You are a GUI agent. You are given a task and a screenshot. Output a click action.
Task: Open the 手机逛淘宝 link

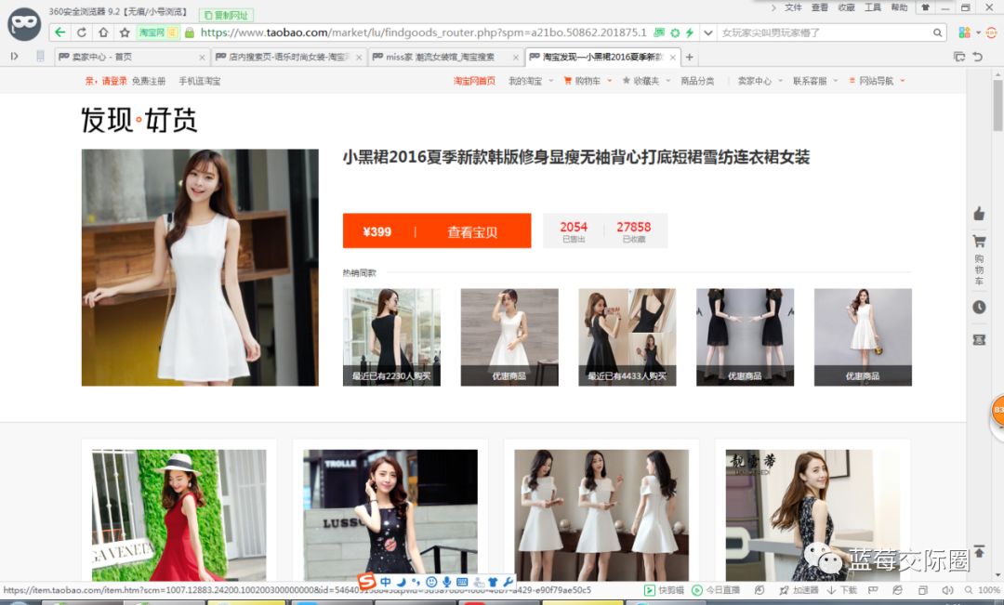coord(199,81)
